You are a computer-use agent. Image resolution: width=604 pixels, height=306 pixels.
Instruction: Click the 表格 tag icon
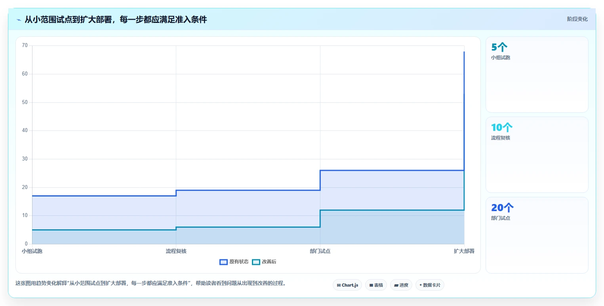371,285
